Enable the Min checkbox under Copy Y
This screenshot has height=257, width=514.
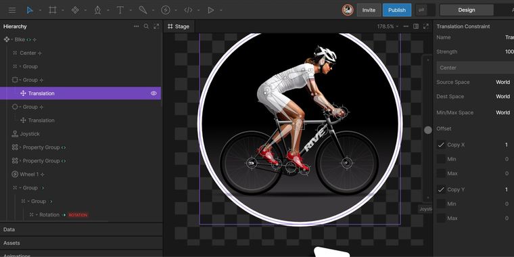point(441,204)
